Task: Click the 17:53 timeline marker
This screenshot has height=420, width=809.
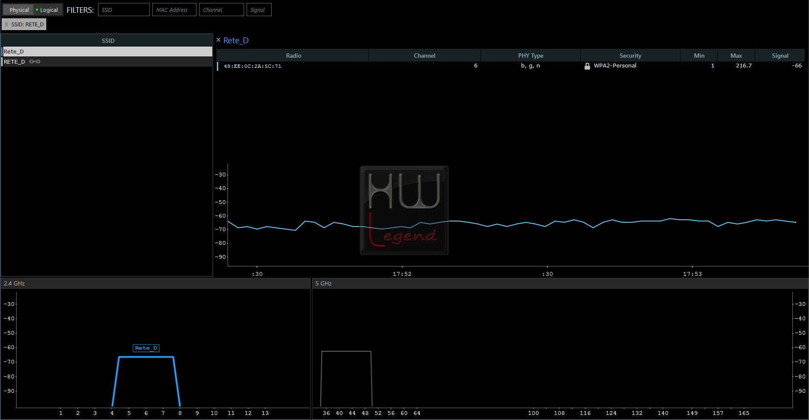Action: coord(692,274)
